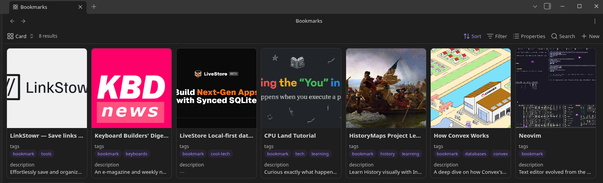Create a New bookmark entry
This screenshot has height=183, width=603.
tap(590, 36)
